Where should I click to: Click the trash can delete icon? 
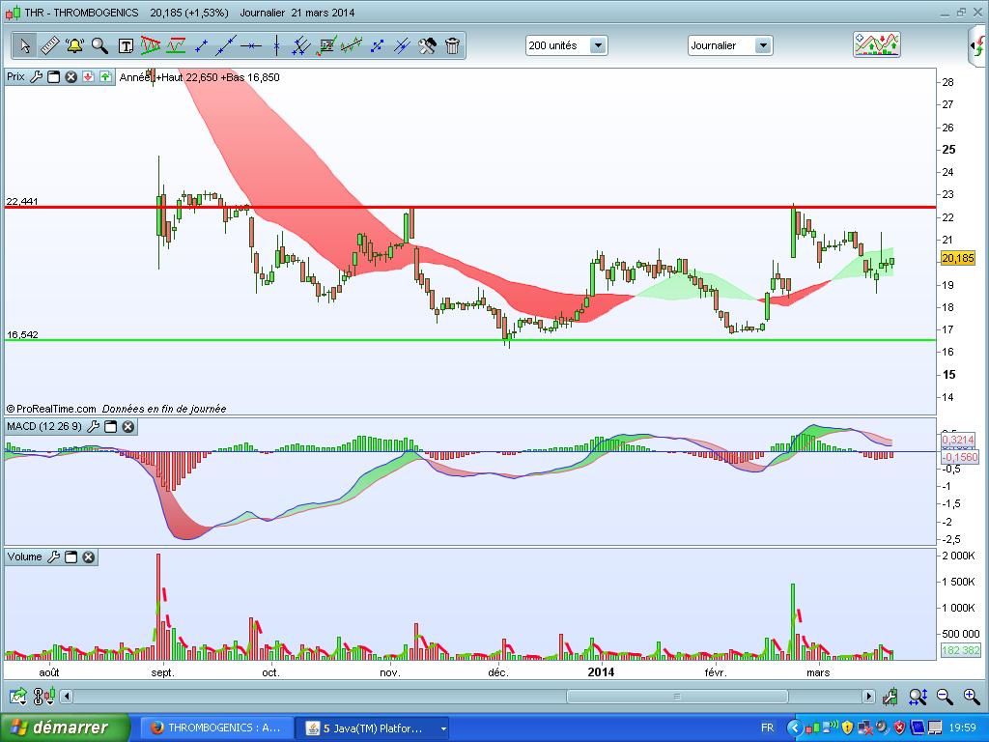pos(452,45)
